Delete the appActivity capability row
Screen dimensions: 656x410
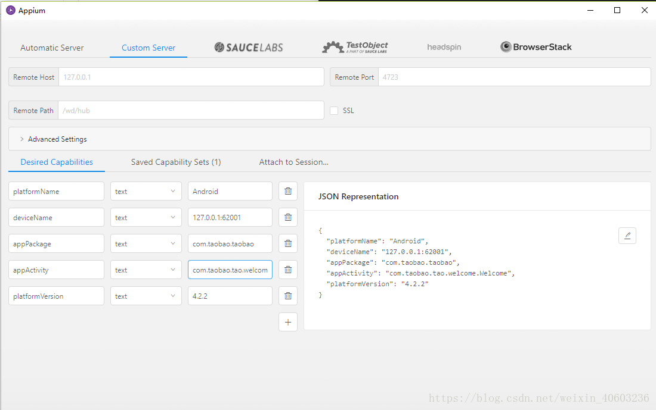[288, 270]
